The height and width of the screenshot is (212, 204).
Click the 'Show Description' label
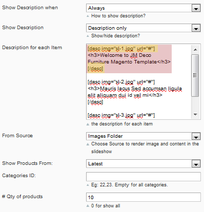(x=23, y=28)
